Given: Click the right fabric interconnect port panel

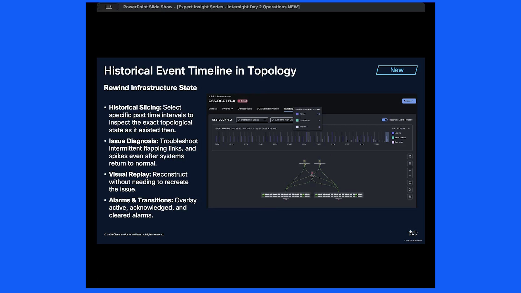Looking at the screenshot, I should pos(339,195).
